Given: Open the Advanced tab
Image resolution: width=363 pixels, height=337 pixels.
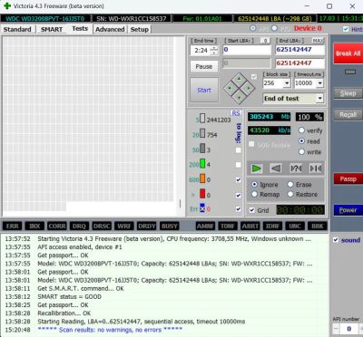Looking at the screenshot, I should point(110,29).
